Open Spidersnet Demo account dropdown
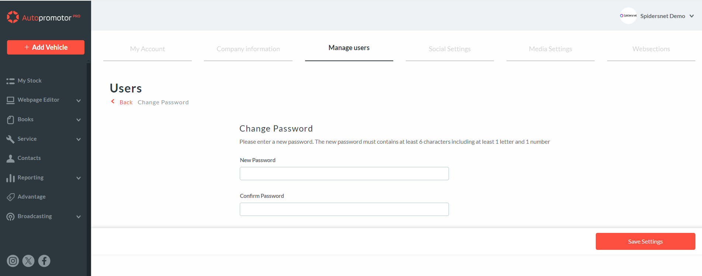Viewport: 702px width, 276px height. (x=692, y=16)
